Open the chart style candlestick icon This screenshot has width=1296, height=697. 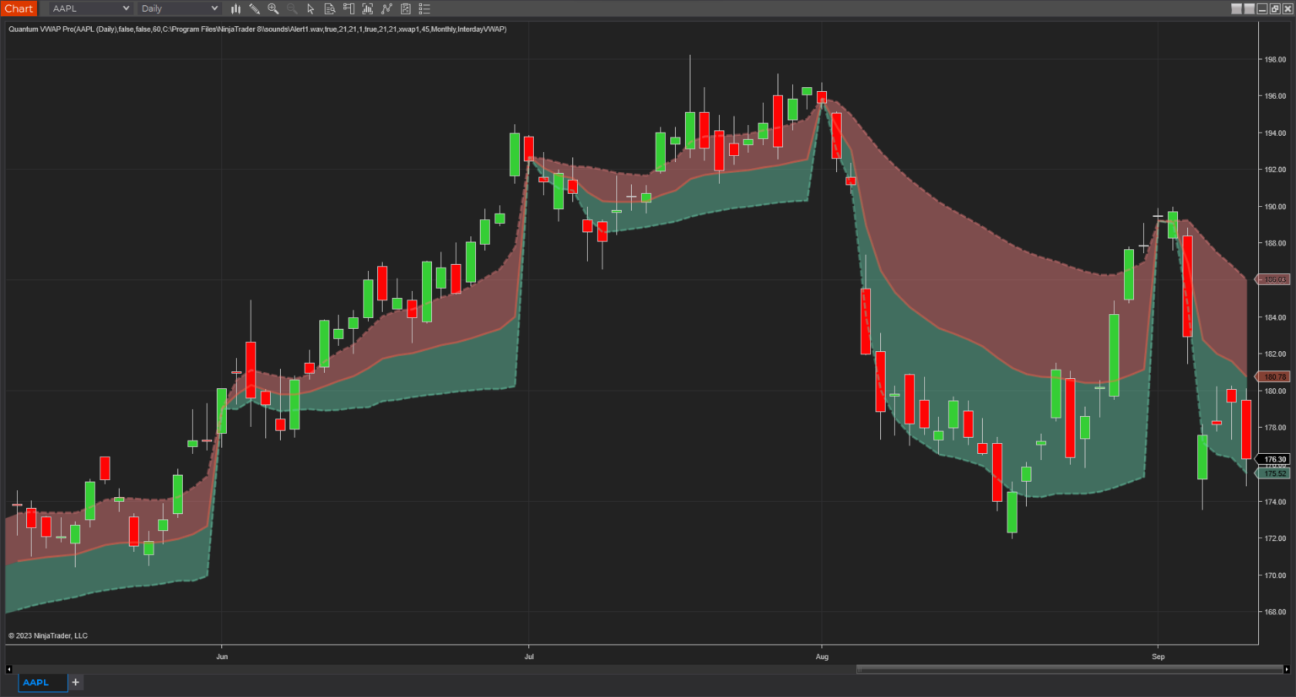[x=235, y=8]
